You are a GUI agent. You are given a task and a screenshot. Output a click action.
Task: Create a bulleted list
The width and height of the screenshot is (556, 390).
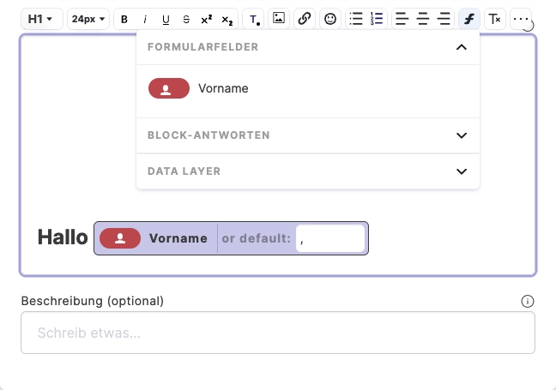[x=356, y=19]
